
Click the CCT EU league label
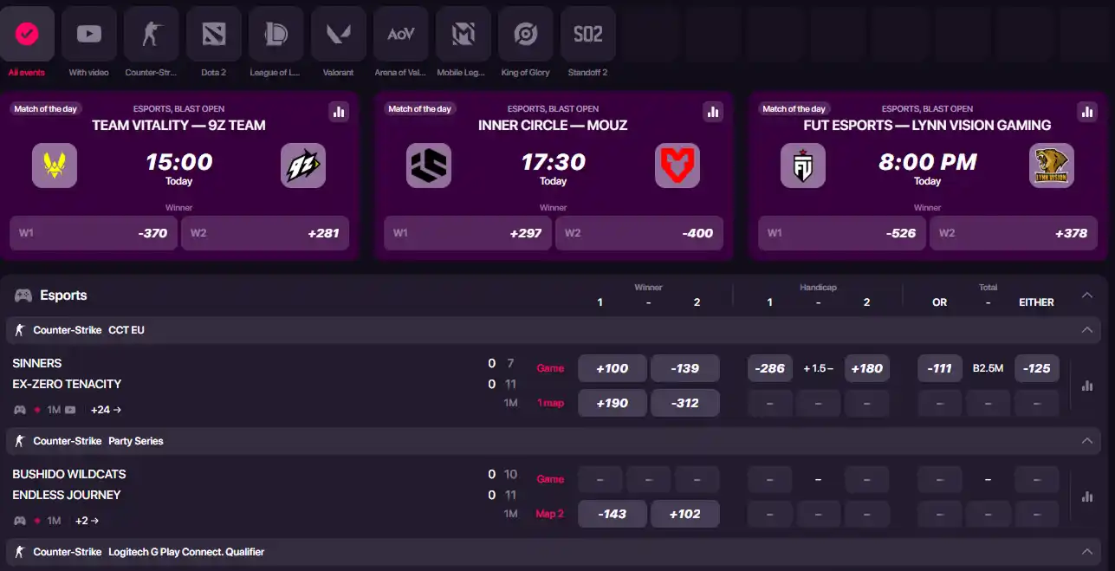tap(126, 330)
